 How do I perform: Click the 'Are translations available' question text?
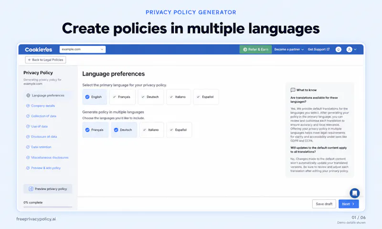coord(314,100)
